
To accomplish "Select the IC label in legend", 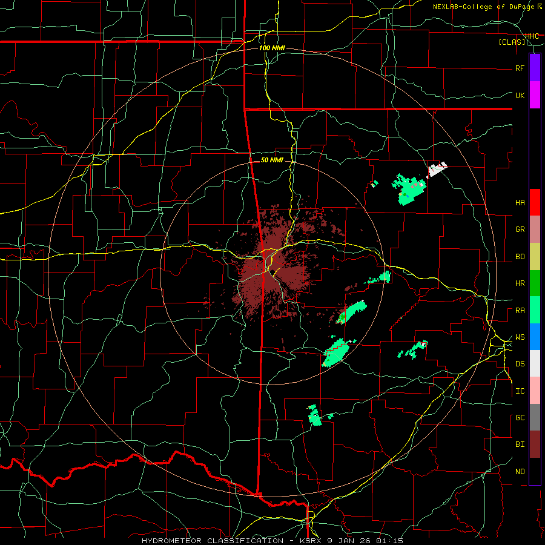I will click(x=520, y=391).
